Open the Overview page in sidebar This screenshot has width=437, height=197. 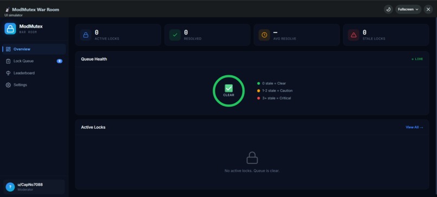34,49
